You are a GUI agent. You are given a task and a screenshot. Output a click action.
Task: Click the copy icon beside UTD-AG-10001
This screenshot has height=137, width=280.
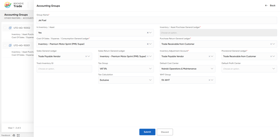pyautogui.click(x=10, y=45)
